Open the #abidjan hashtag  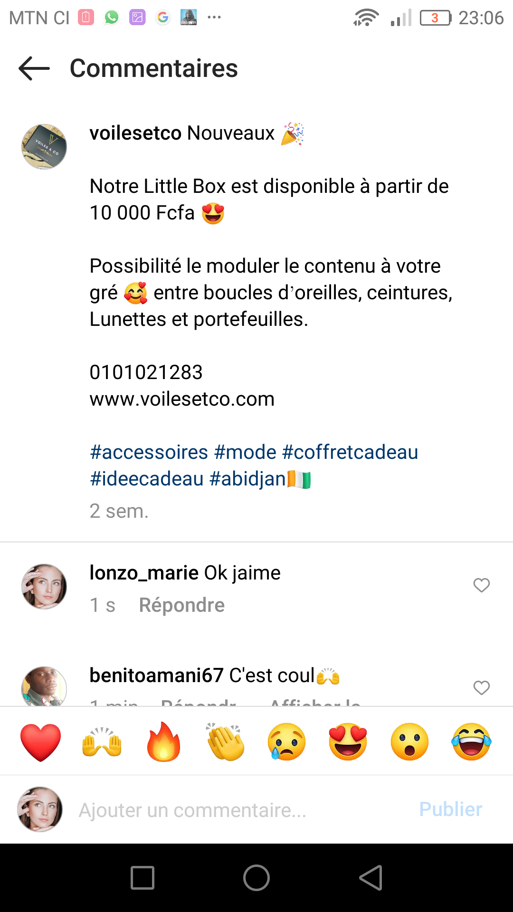(x=247, y=479)
